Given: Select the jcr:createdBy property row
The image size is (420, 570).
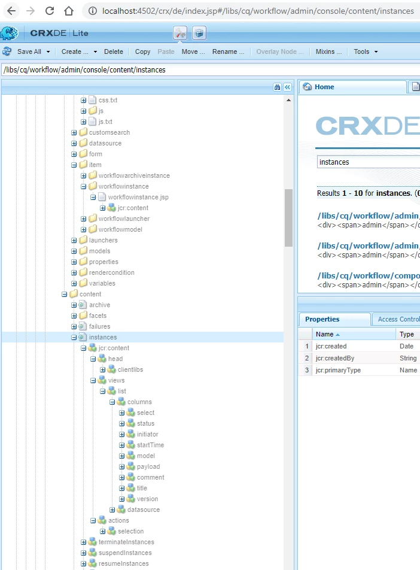Looking at the screenshot, I should click(359, 358).
